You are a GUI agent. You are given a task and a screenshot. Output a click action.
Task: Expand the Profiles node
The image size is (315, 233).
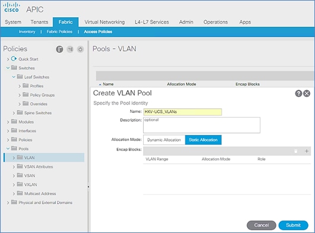point(20,86)
